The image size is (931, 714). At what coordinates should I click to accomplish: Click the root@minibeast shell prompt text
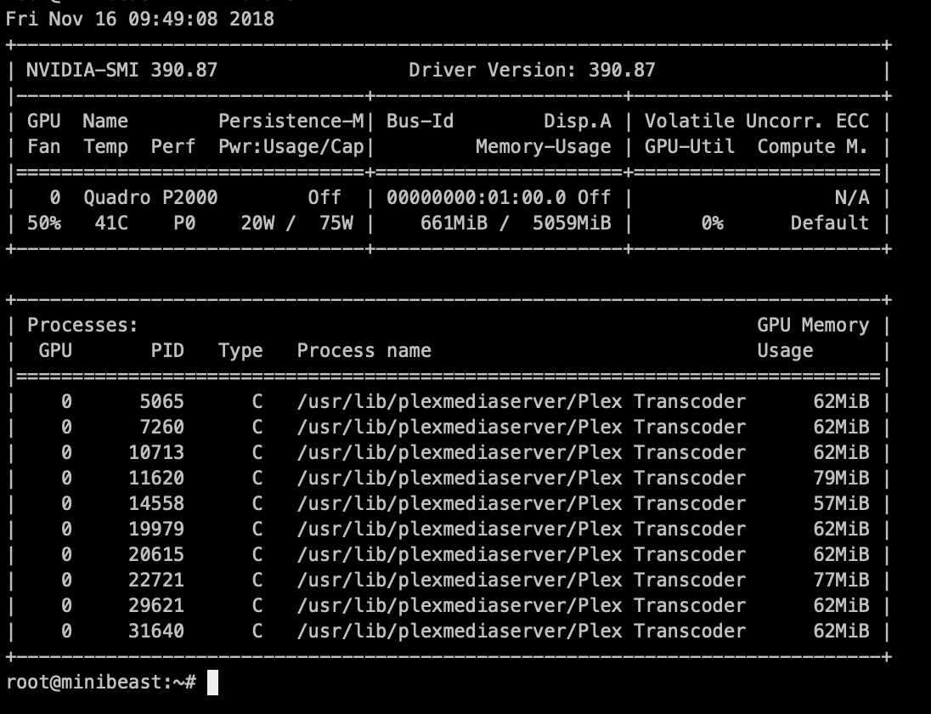click(100, 683)
